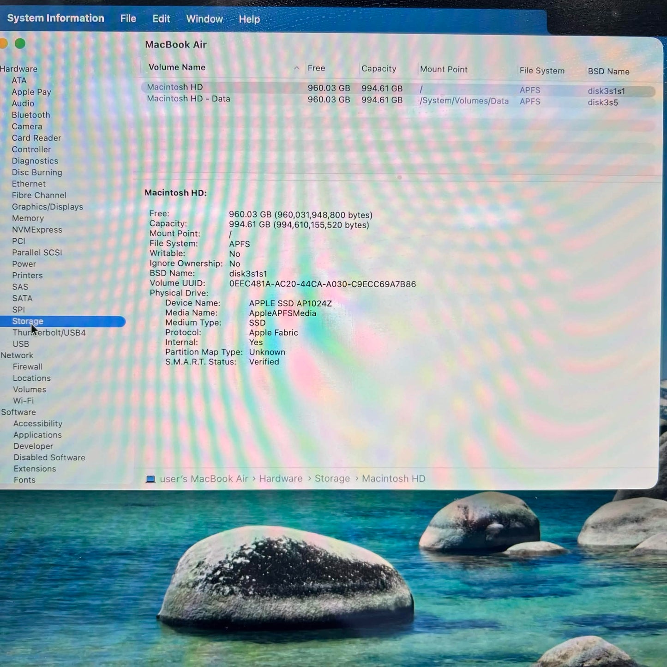This screenshot has height=667, width=667.
Task: Select Card Reader in the sidebar
Action: pos(36,138)
